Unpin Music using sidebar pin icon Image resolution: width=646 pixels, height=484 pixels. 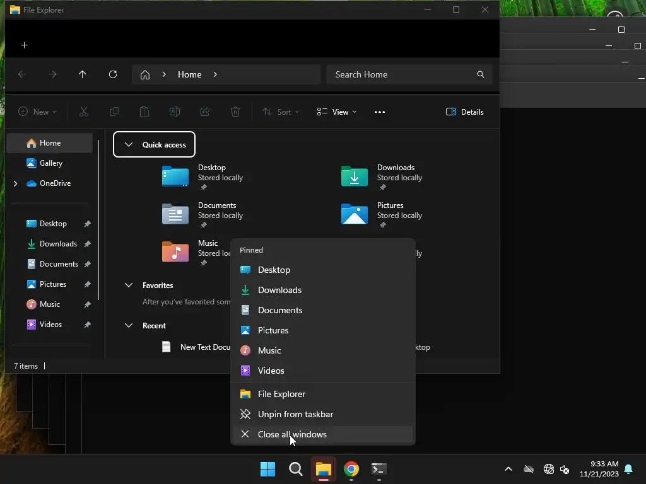tap(87, 304)
